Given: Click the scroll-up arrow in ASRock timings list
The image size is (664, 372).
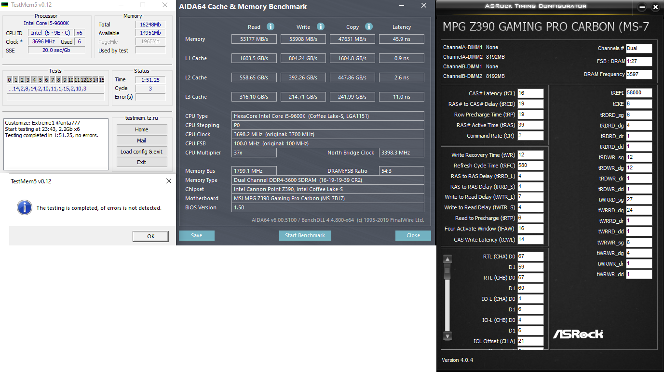Looking at the screenshot, I should point(447,259).
